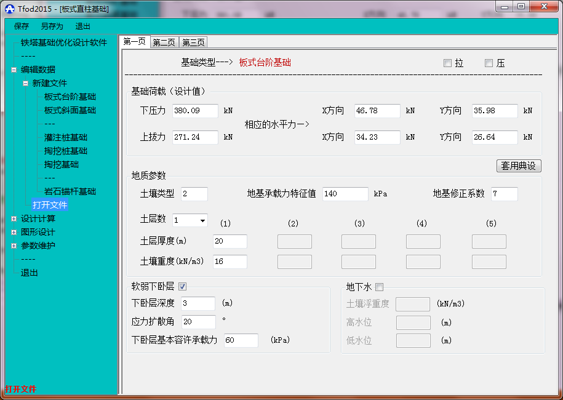563x400 pixels.
Task: Expand the 图形设计 tree node
Action: (14, 233)
